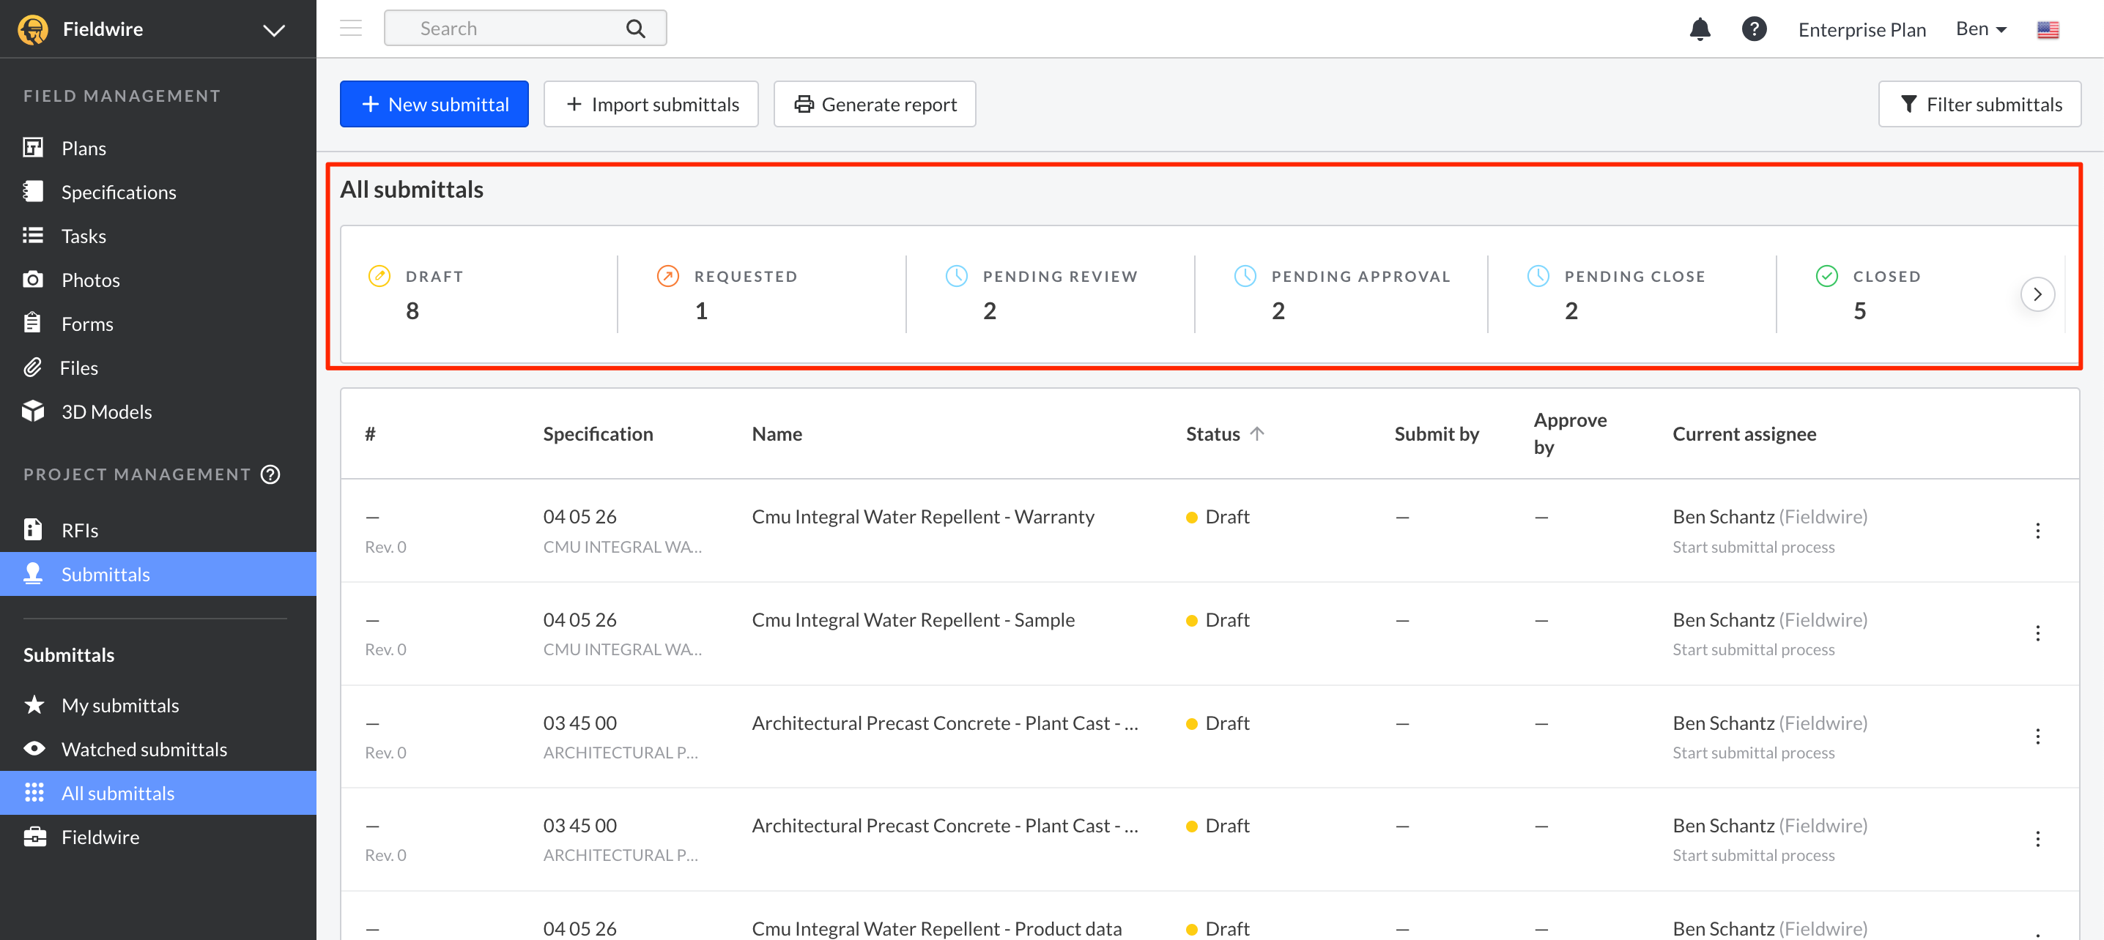This screenshot has width=2104, height=940.
Task: Open Cmu Integral Water Repellent - Sample
Action: (x=913, y=619)
